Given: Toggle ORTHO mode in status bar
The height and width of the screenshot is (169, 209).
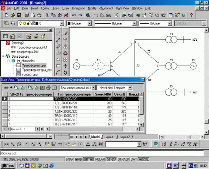Looking at the screenshot, I should pos(89,160).
